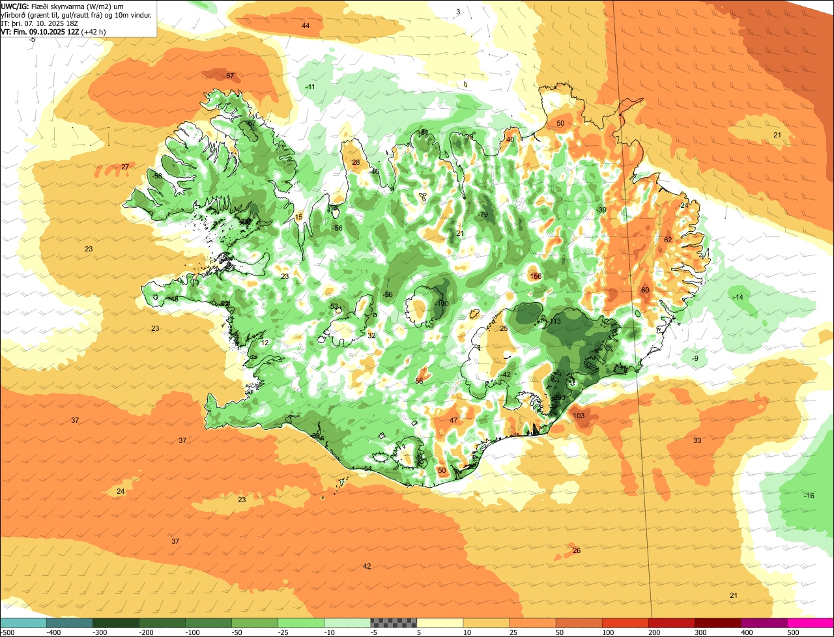The height and width of the screenshot is (637, 834).
Task: Click the map value '-14' east of Iceland
Action: (x=738, y=297)
